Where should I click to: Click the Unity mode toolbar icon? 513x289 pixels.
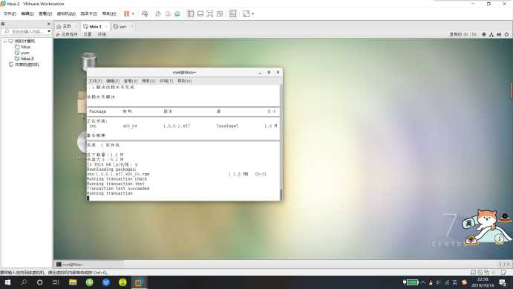coord(220,14)
